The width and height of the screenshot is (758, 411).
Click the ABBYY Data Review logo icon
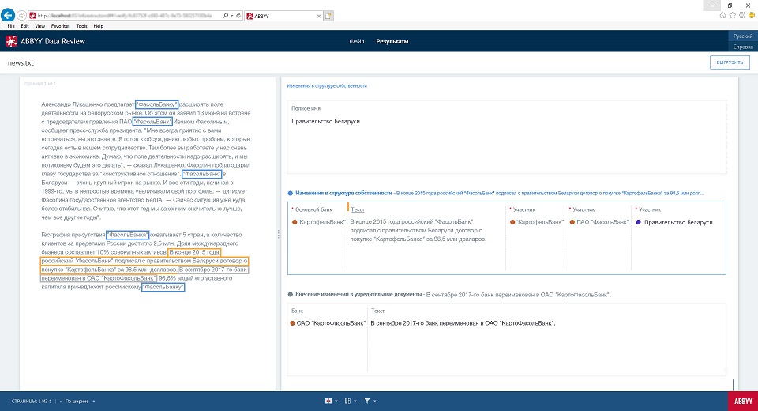[11, 41]
